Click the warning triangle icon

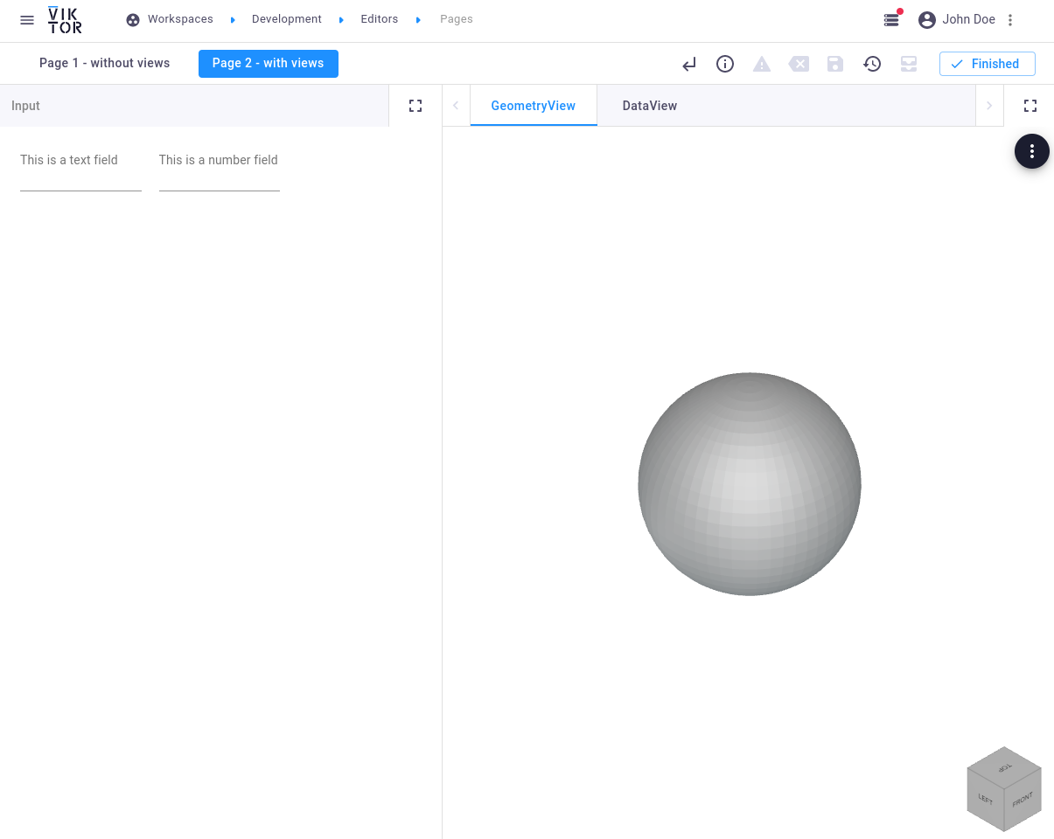762,64
